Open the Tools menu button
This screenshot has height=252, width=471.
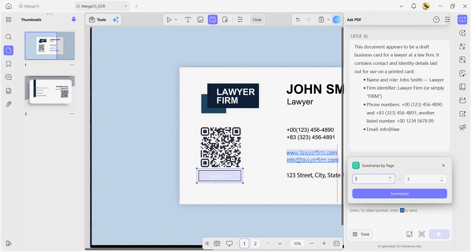click(x=98, y=20)
